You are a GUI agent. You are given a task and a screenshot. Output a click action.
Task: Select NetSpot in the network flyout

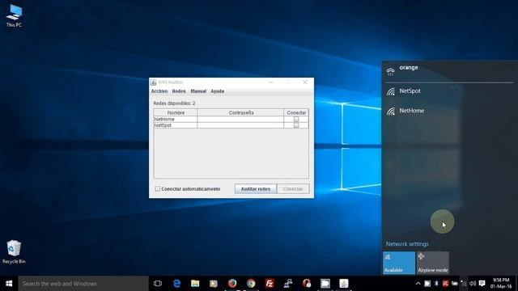pos(450,91)
